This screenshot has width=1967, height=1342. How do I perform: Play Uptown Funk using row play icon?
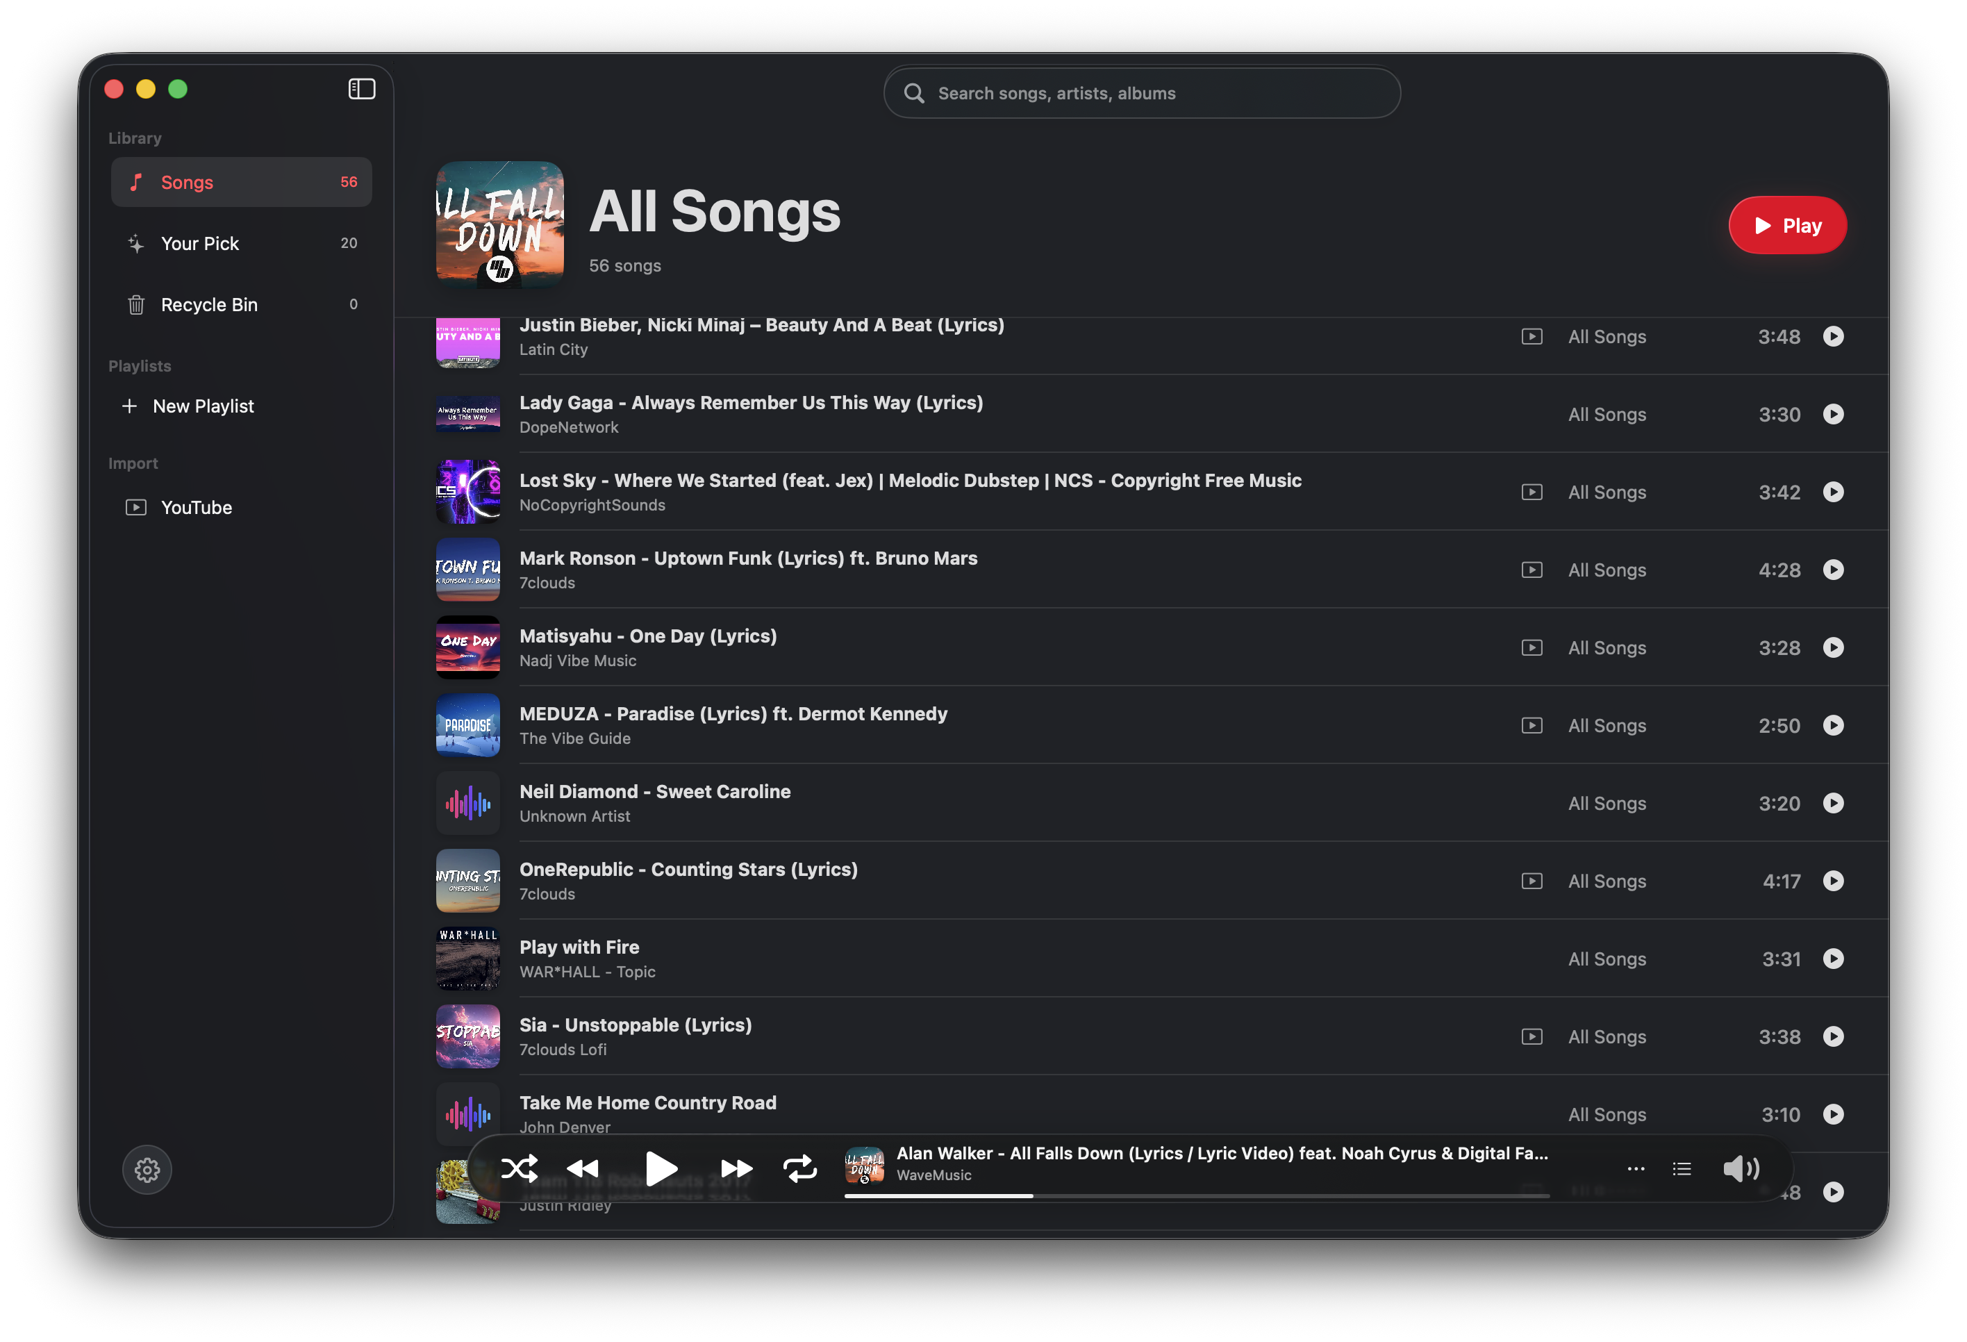1833,570
